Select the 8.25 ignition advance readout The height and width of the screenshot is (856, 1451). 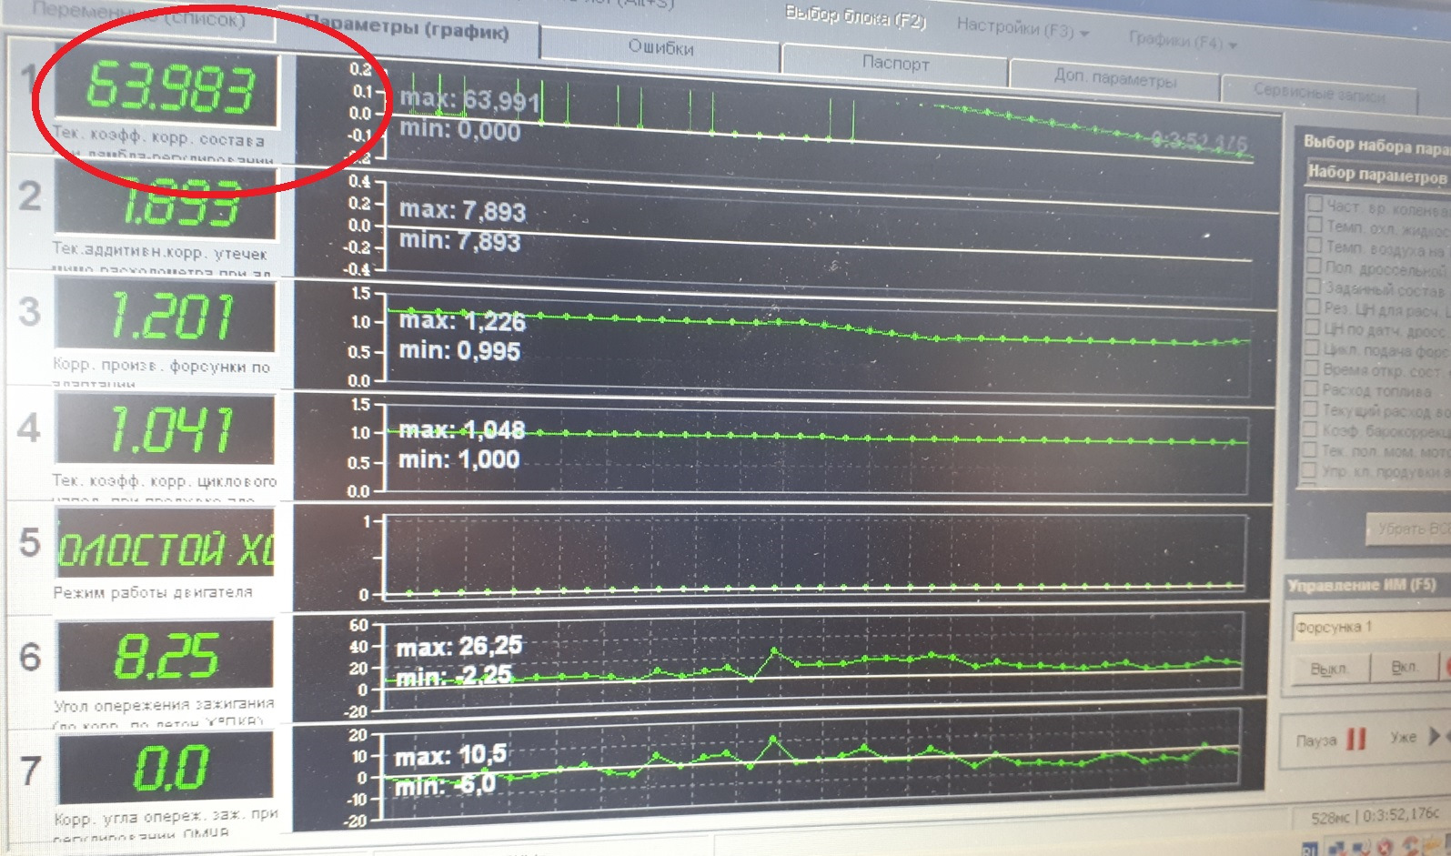click(166, 655)
